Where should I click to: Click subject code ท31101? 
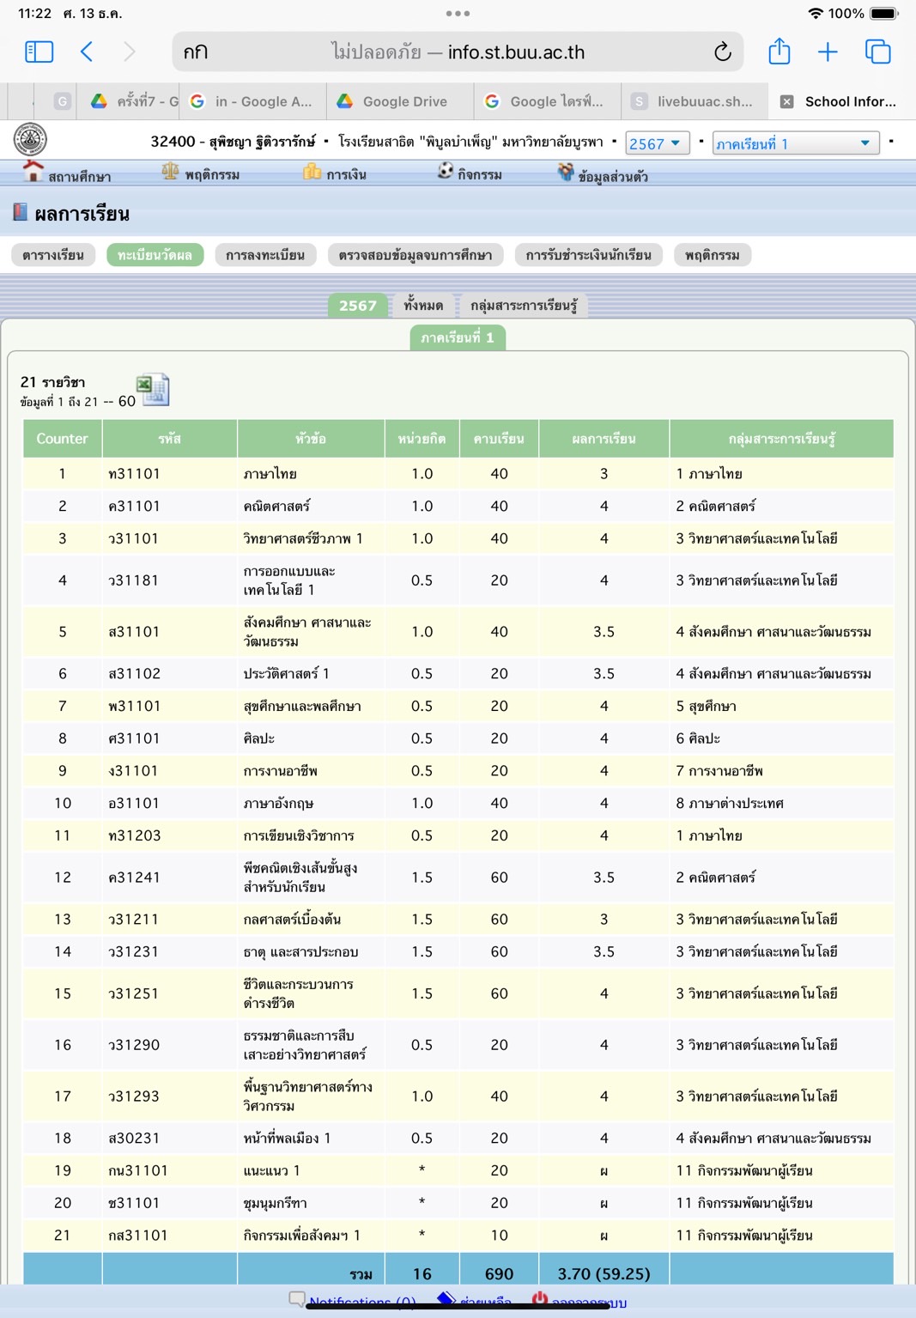[x=135, y=474]
